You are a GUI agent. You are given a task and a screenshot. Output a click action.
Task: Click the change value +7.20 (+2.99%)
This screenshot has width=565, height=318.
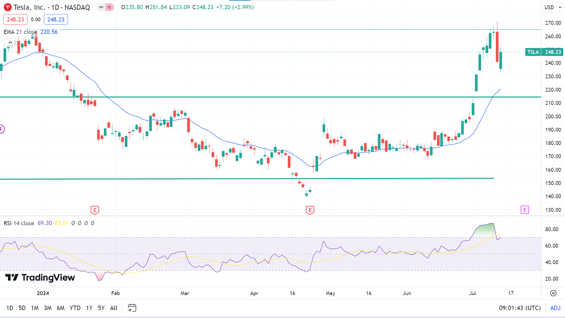(x=235, y=7)
